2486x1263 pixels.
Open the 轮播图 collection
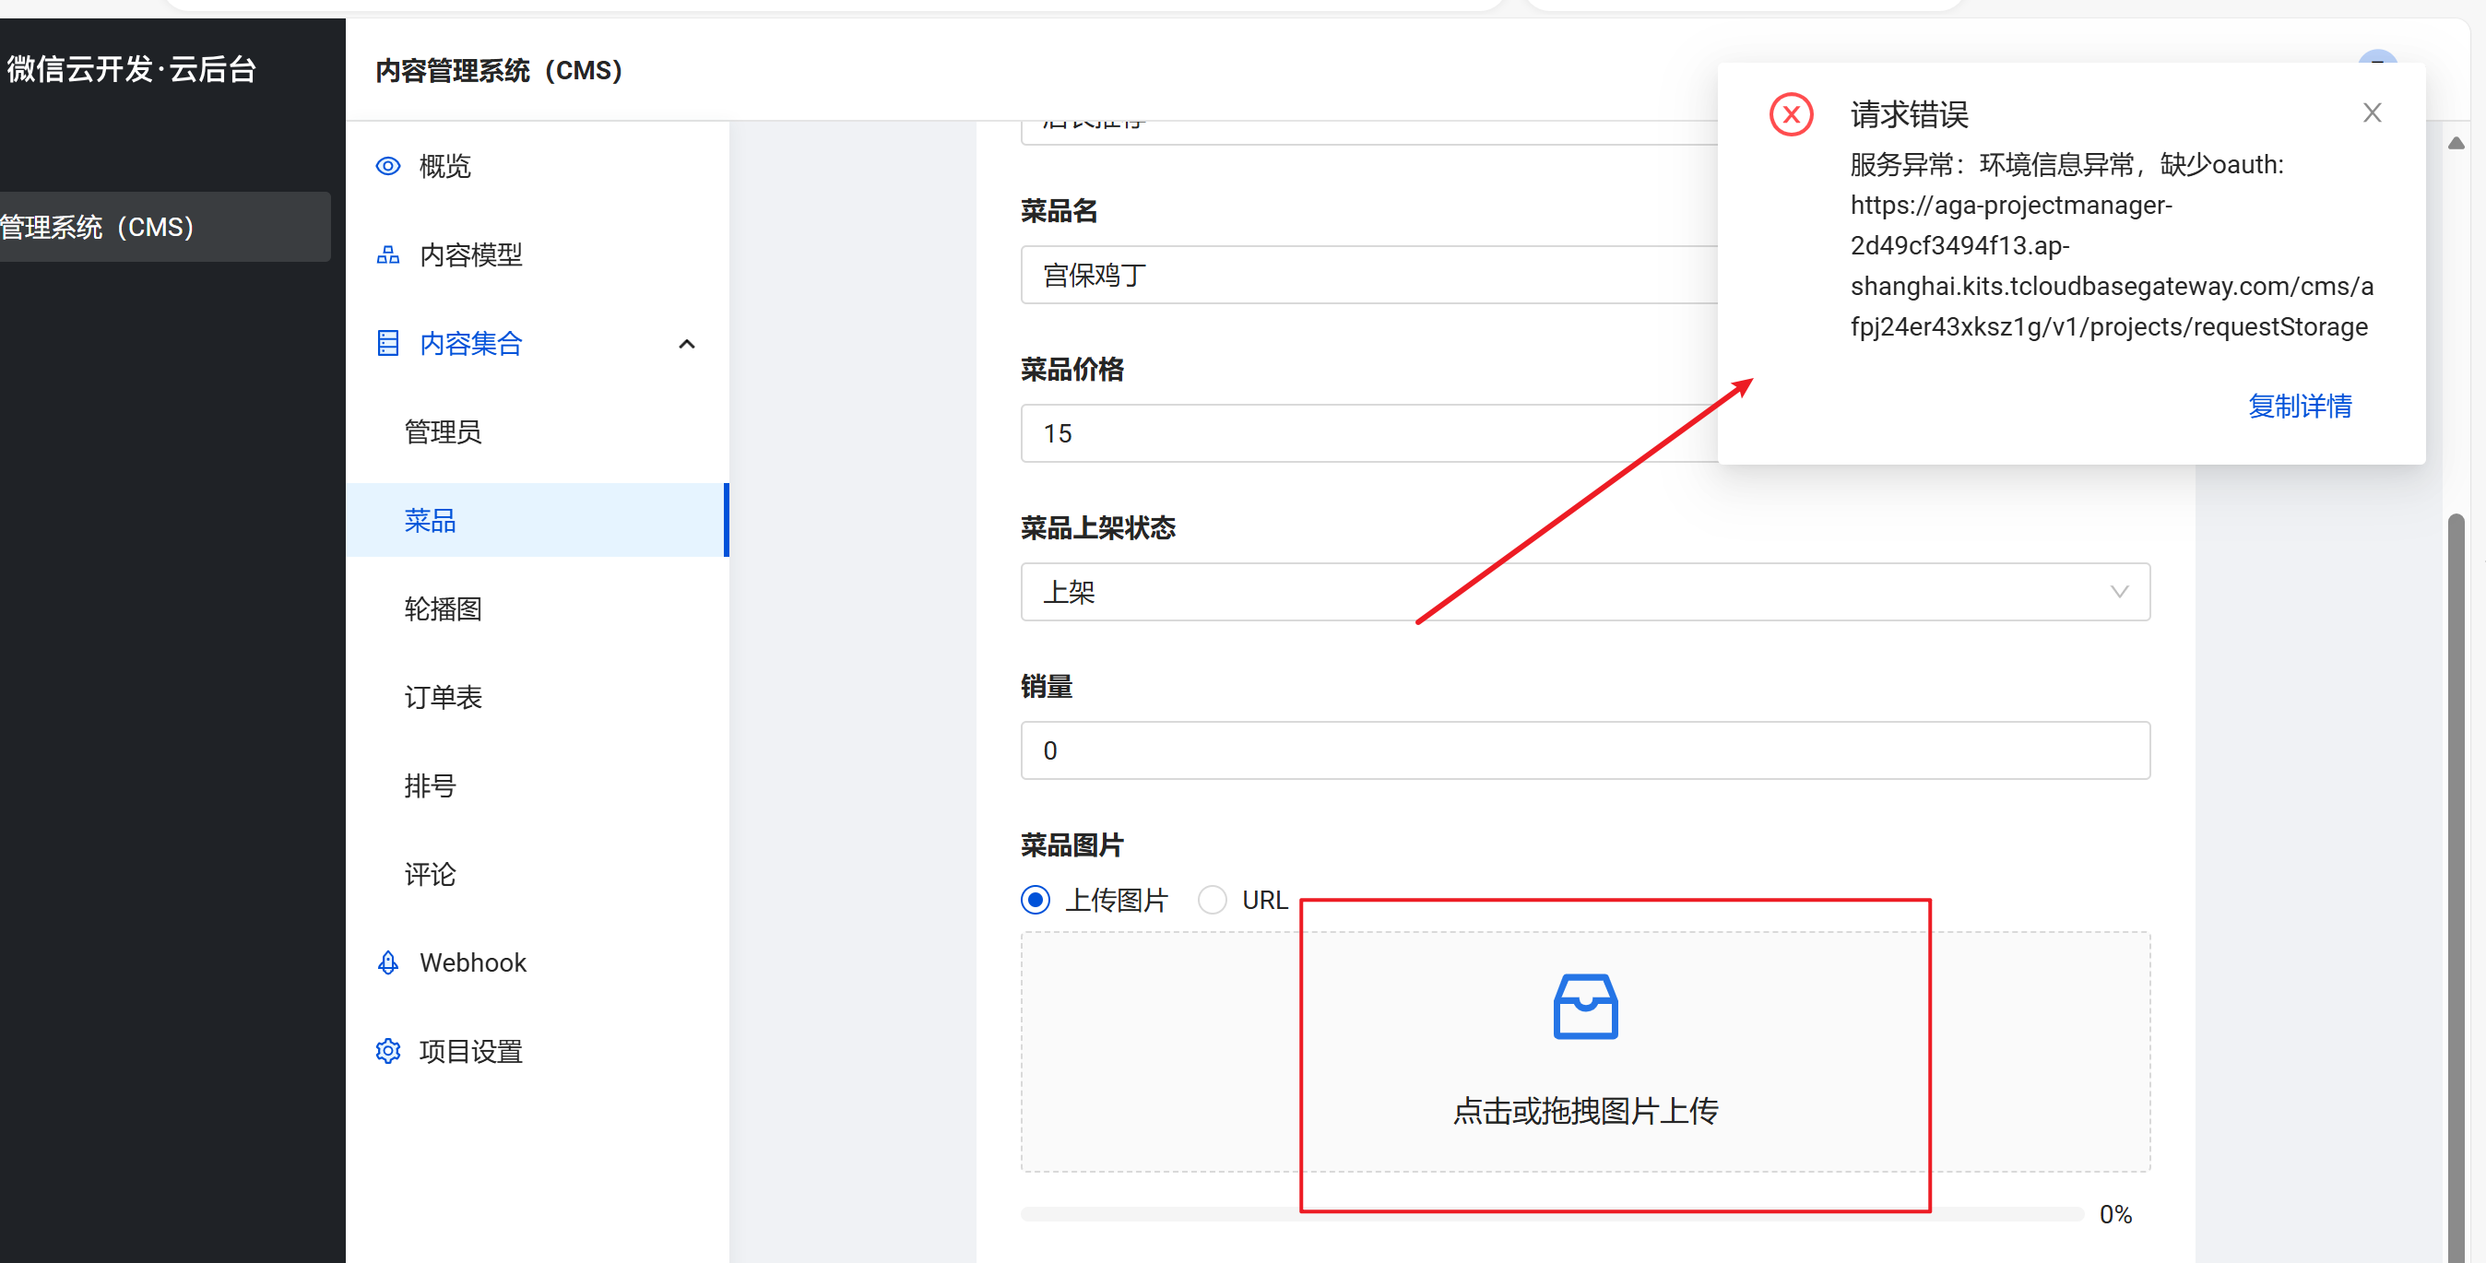(x=443, y=608)
